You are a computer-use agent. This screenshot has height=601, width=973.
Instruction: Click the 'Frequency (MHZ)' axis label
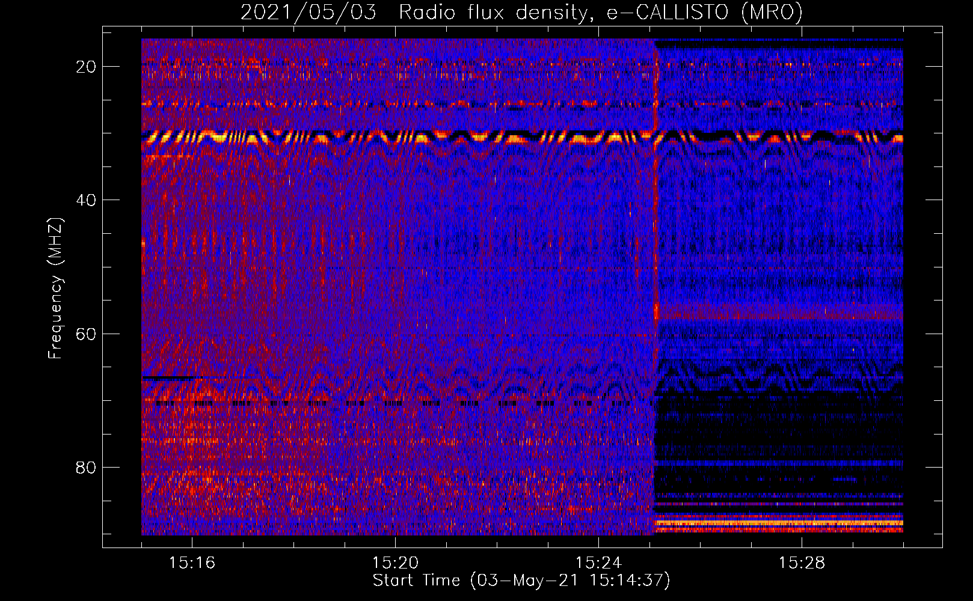tap(55, 288)
